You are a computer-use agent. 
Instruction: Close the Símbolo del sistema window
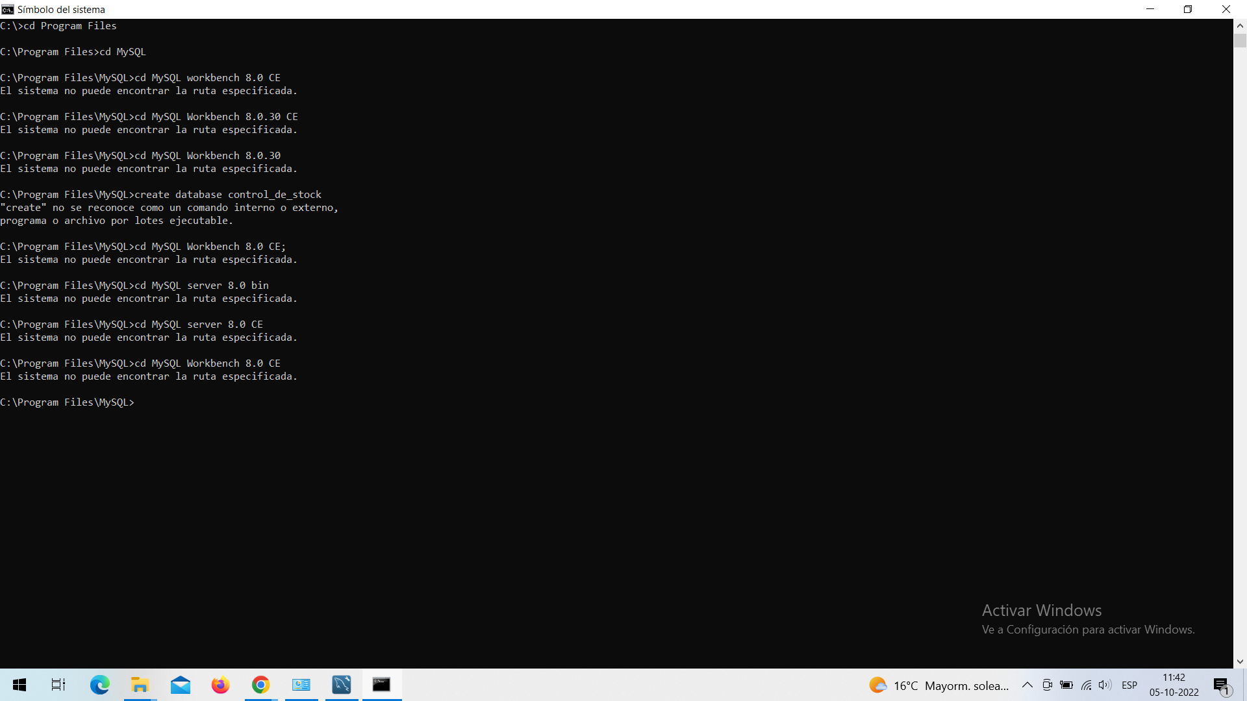[x=1226, y=9]
